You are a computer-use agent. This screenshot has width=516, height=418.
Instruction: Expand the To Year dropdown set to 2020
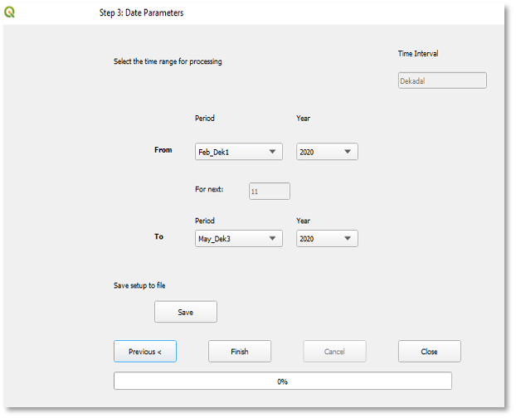(x=327, y=239)
